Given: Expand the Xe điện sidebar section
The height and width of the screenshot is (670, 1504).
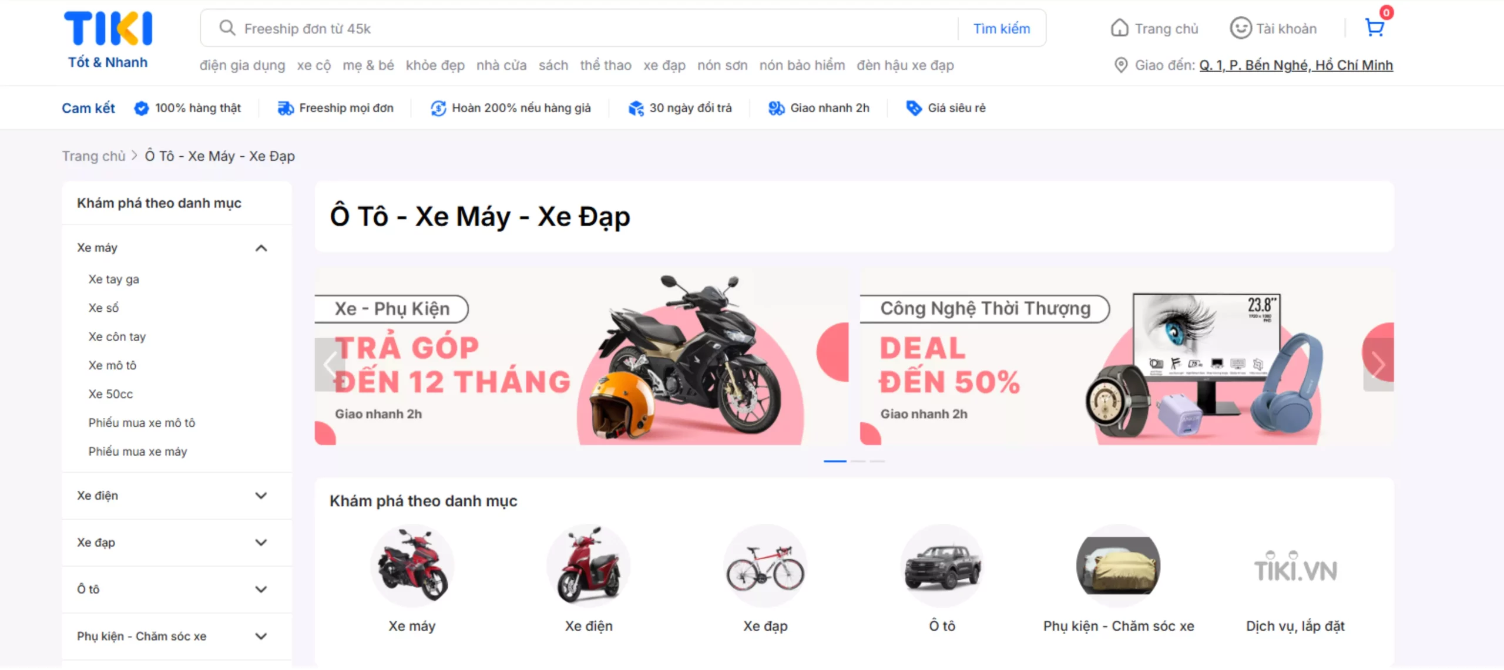Looking at the screenshot, I should (261, 496).
